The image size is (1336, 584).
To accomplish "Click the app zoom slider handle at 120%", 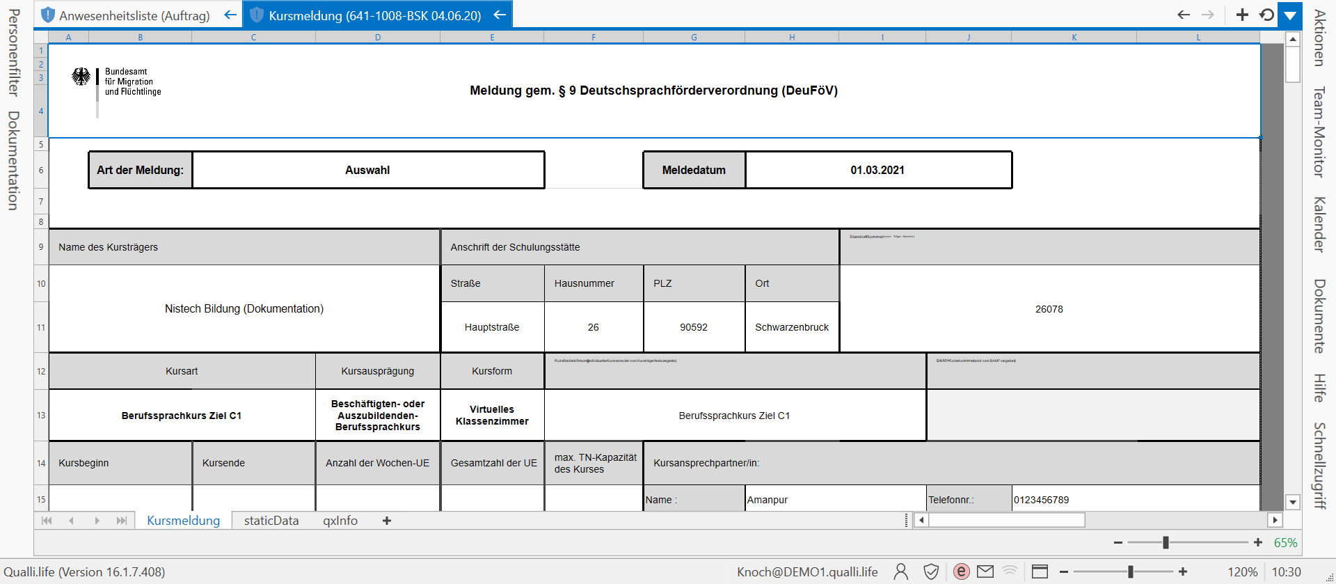I will tap(1131, 571).
